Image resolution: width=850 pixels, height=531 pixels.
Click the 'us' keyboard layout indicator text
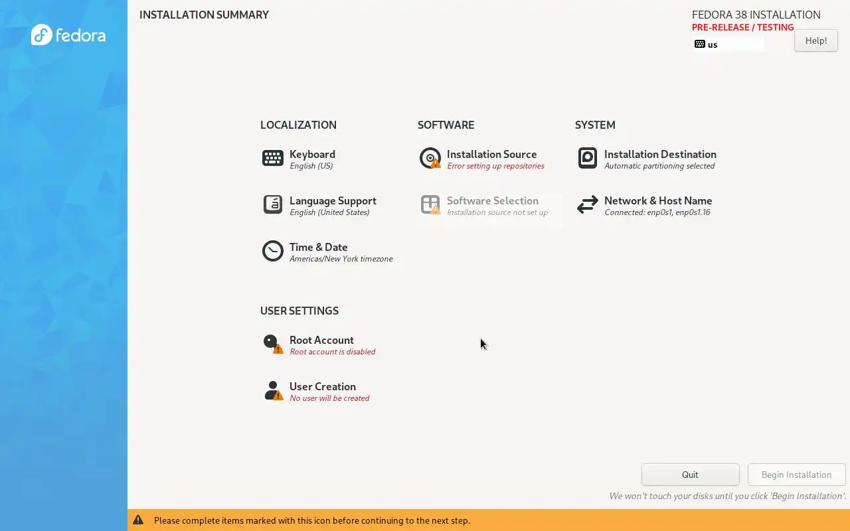tap(713, 44)
